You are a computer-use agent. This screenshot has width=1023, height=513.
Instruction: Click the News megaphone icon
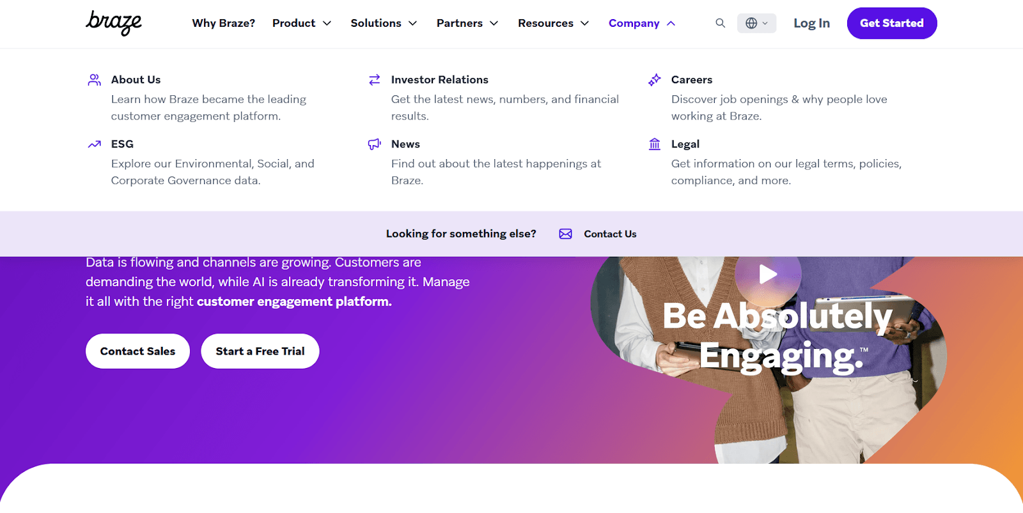click(x=375, y=144)
